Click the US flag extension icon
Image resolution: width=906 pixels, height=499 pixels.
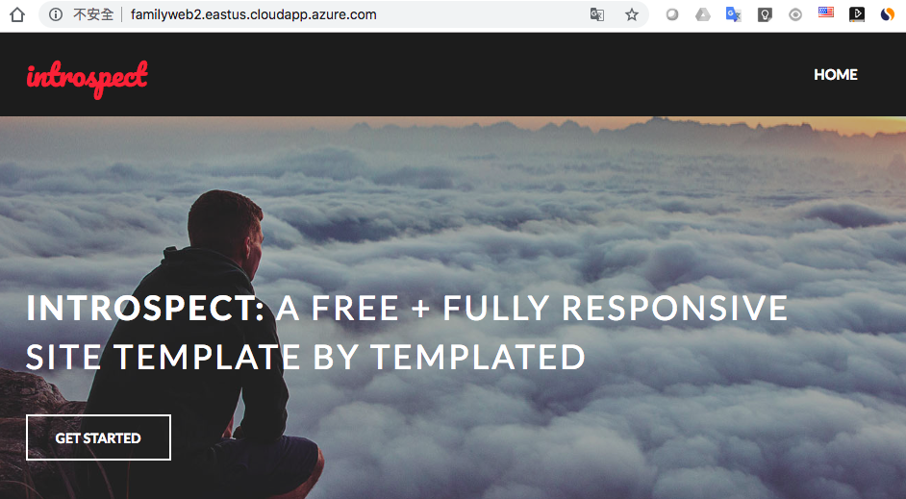[x=826, y=12]
